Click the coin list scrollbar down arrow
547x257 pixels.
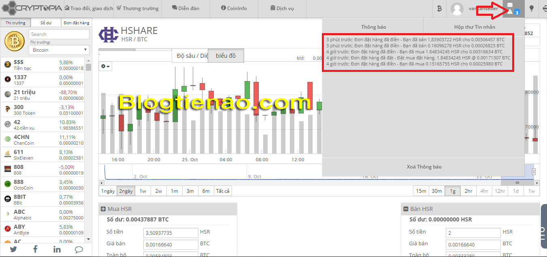[x=89, y=239]
